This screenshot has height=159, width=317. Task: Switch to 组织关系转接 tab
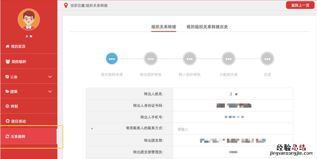click(x=164, y=27)
